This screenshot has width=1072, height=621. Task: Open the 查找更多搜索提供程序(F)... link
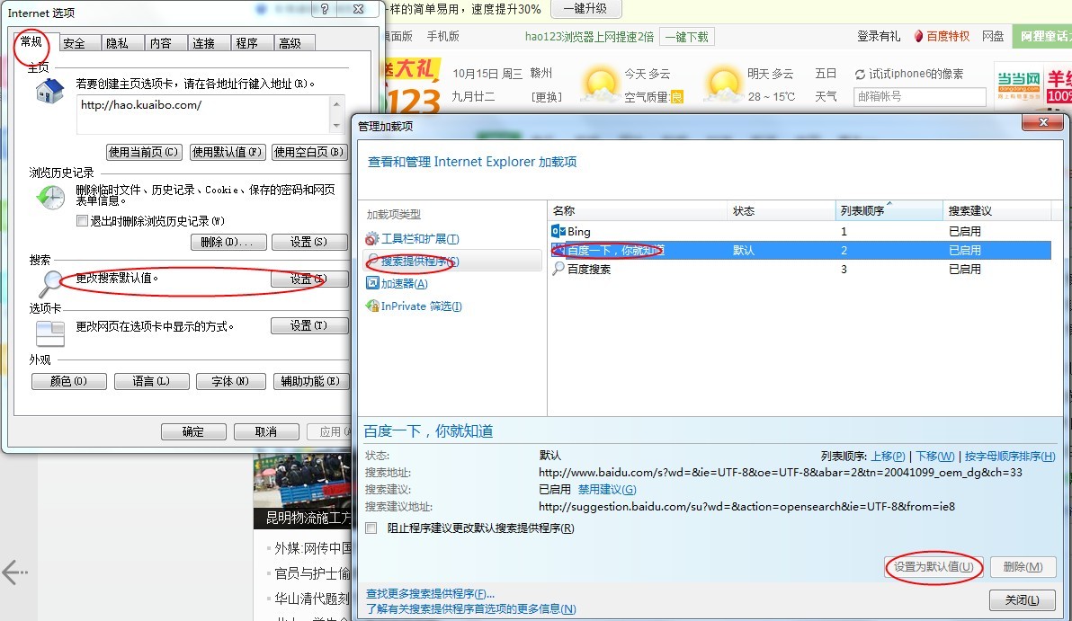coord(430,594)
